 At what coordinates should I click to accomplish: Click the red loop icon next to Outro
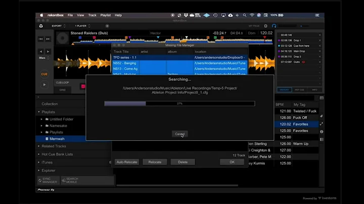(303, 62)
